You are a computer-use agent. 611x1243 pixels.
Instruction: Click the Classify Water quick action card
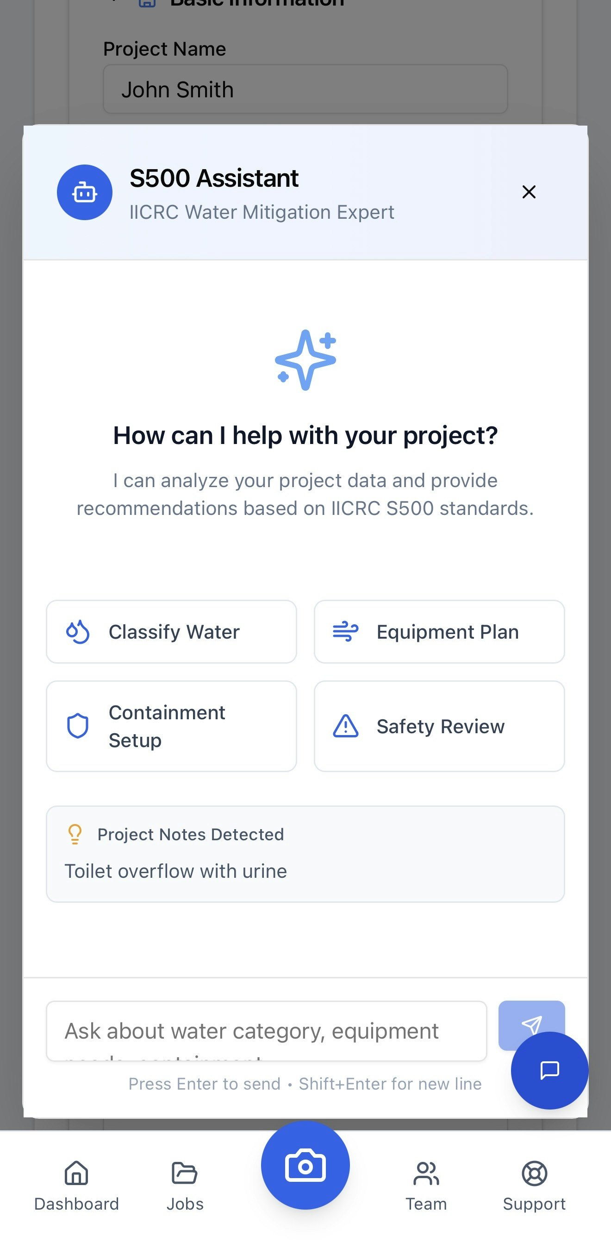pos(171,631)
